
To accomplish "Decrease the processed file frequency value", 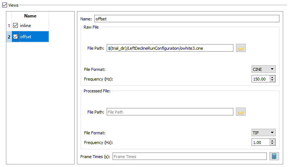I will pyautogui.click(x=272, y=144).
